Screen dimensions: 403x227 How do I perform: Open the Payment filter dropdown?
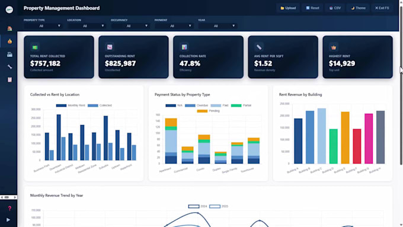174,26
